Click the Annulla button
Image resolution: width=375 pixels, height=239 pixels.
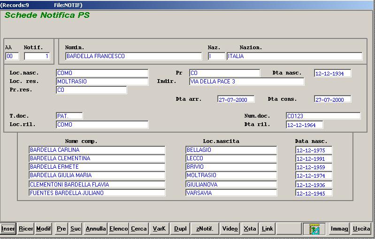coord(96,229)
